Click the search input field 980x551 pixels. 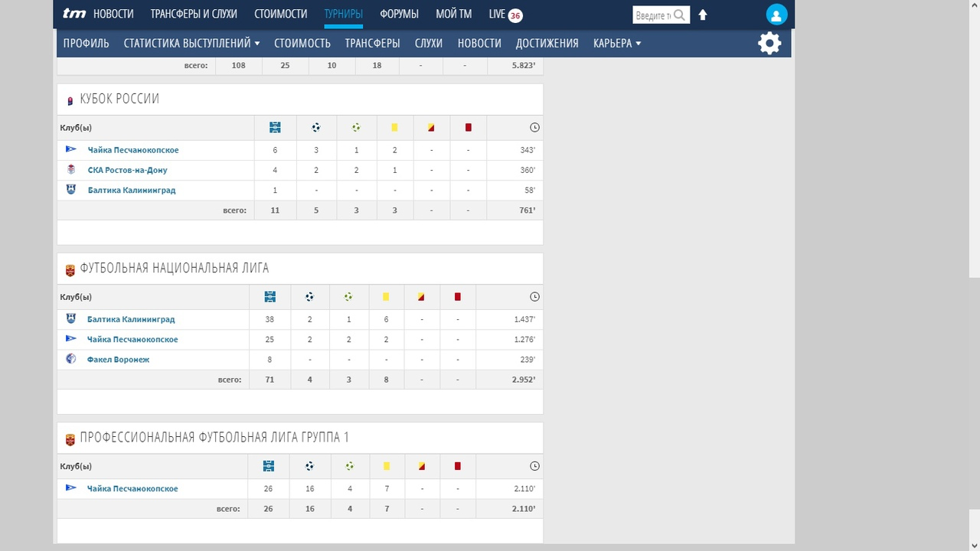[x=652, y=15]
